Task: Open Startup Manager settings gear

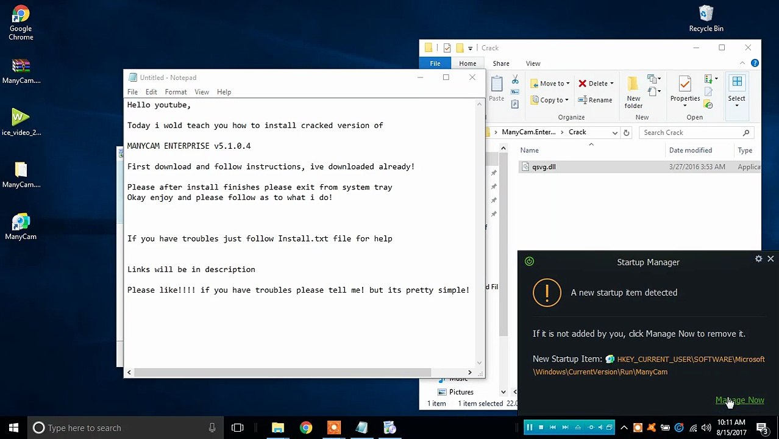Action: pos(758,259)
